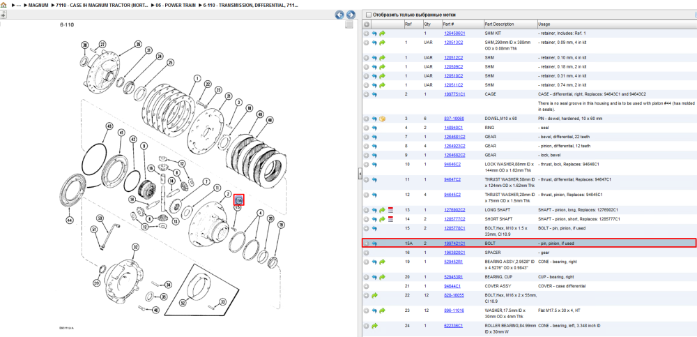
Task: Click the 'Usage' column header
Action: tap(544, 24)
